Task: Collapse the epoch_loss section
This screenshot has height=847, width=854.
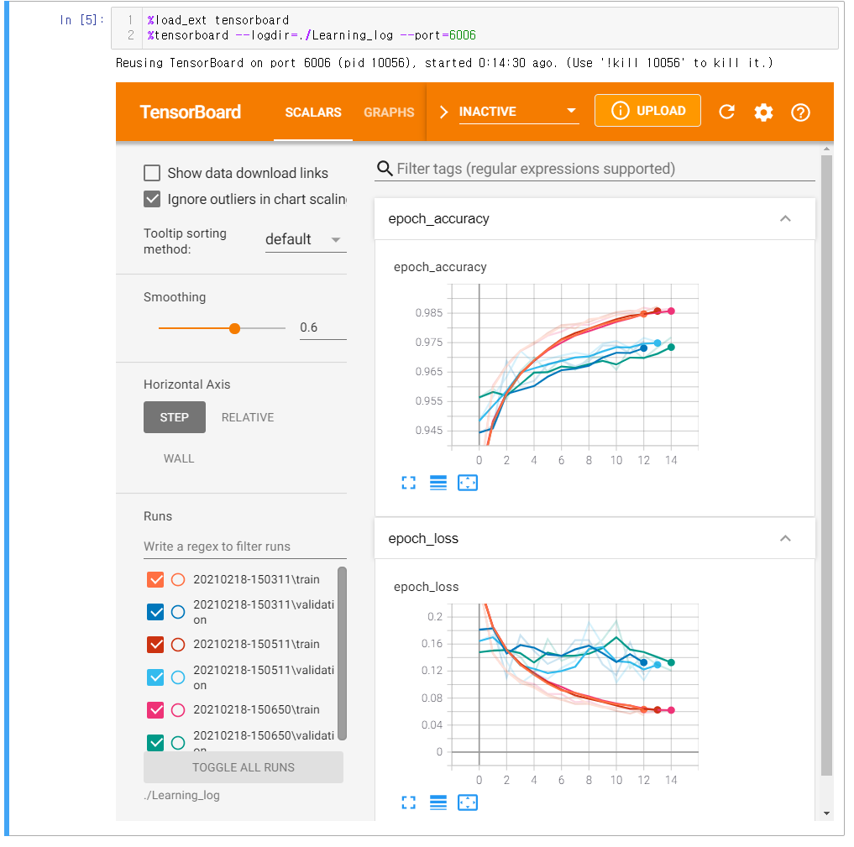Action: 785,538
